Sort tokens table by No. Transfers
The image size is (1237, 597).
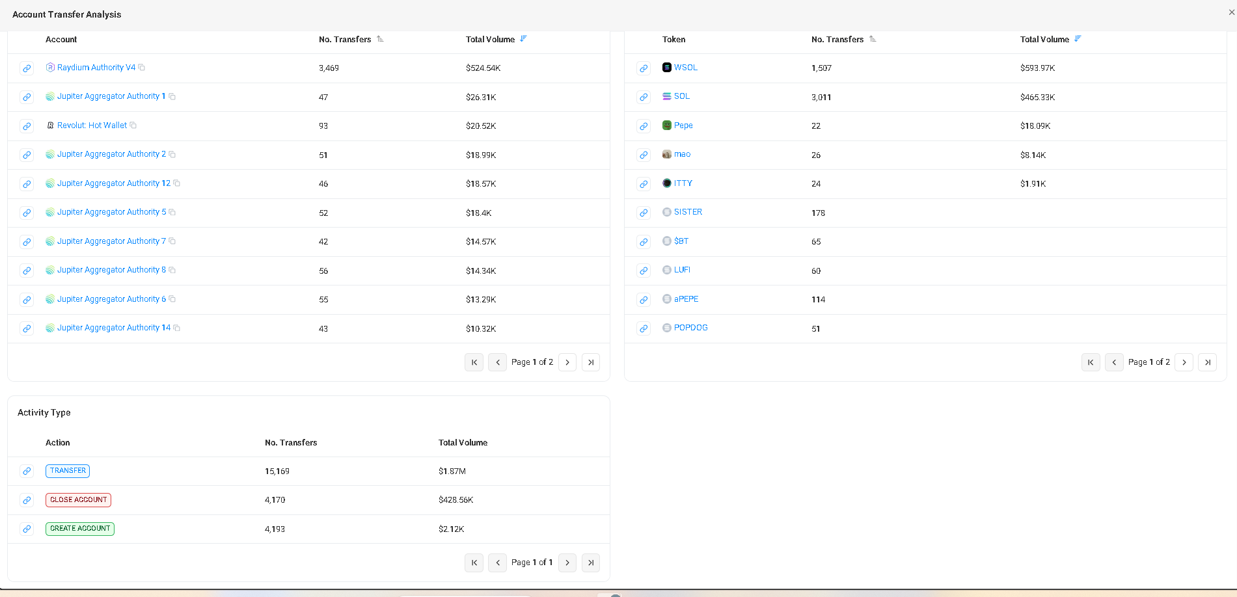(x=873, y=39)
